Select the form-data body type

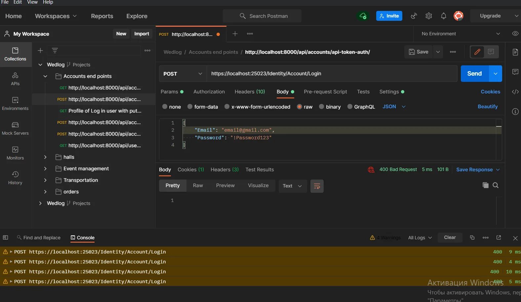click(x=190, y=107)
